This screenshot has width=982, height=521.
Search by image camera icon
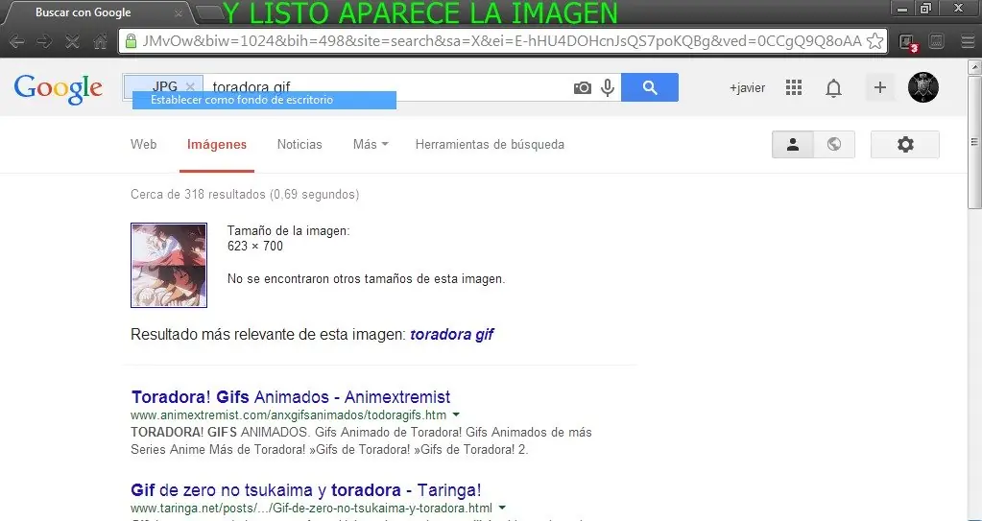(583, 87)
